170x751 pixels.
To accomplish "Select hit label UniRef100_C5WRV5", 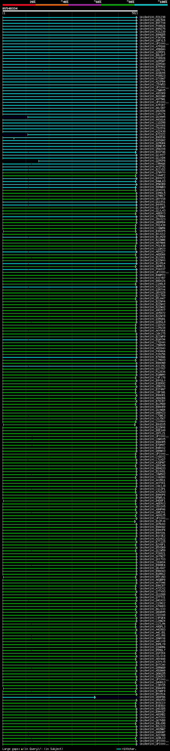I will tap(152, 90).
